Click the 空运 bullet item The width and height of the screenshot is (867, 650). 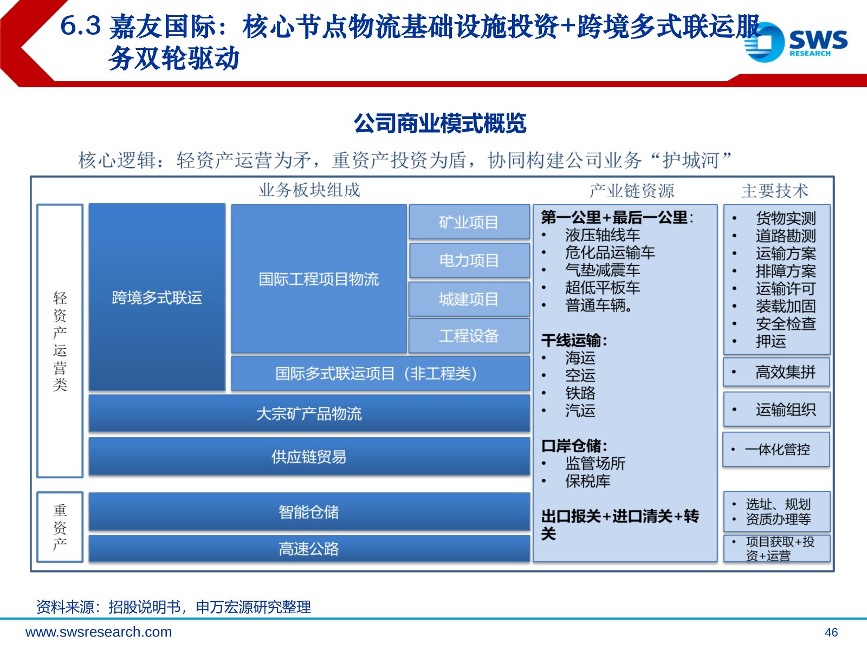coord(580,375)
